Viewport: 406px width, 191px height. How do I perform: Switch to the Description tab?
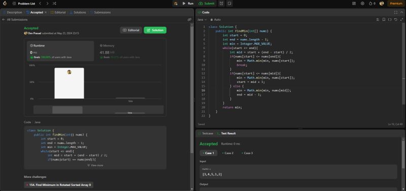point(12,12)
